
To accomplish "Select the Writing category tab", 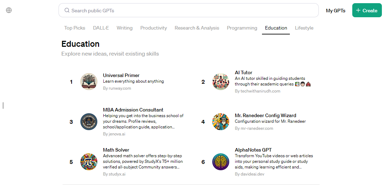I will (124, 28).
